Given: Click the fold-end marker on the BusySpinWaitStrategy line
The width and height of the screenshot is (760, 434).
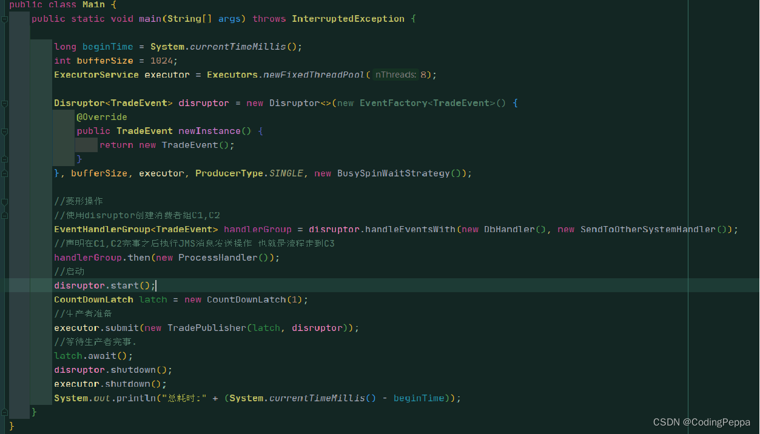Looking at the screenshot, I should tap(4, 173).
